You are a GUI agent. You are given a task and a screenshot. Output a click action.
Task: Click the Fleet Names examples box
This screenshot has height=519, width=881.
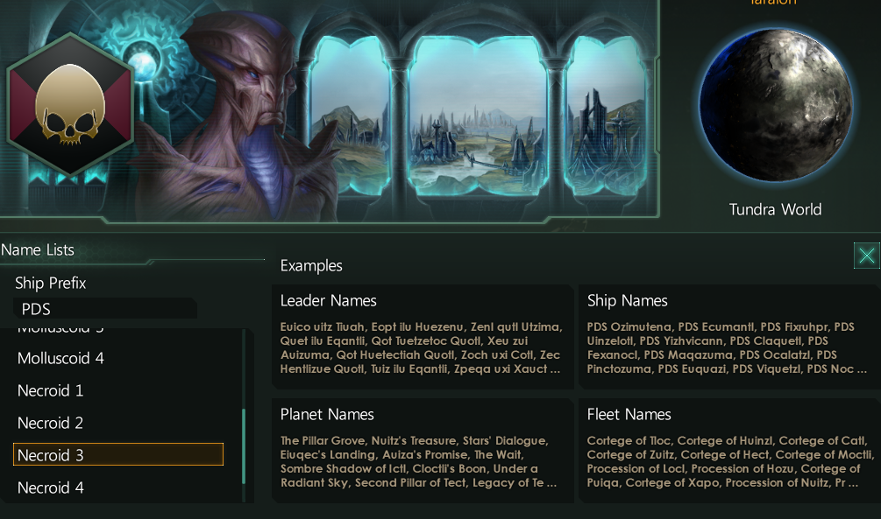pos(728,451)
